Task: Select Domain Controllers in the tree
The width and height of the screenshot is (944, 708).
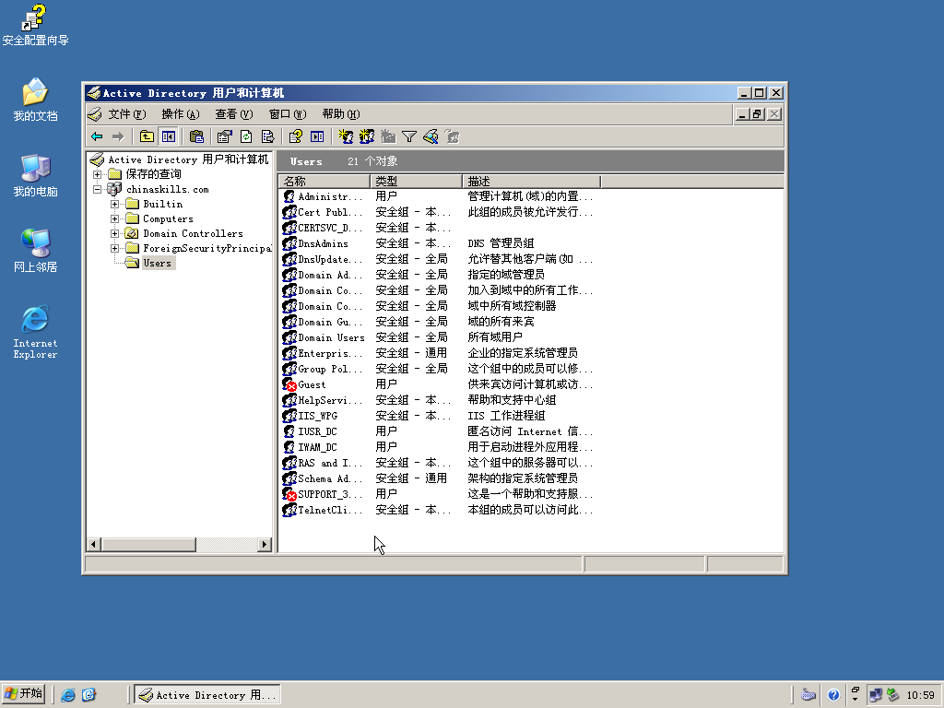Action: [193, 233]
